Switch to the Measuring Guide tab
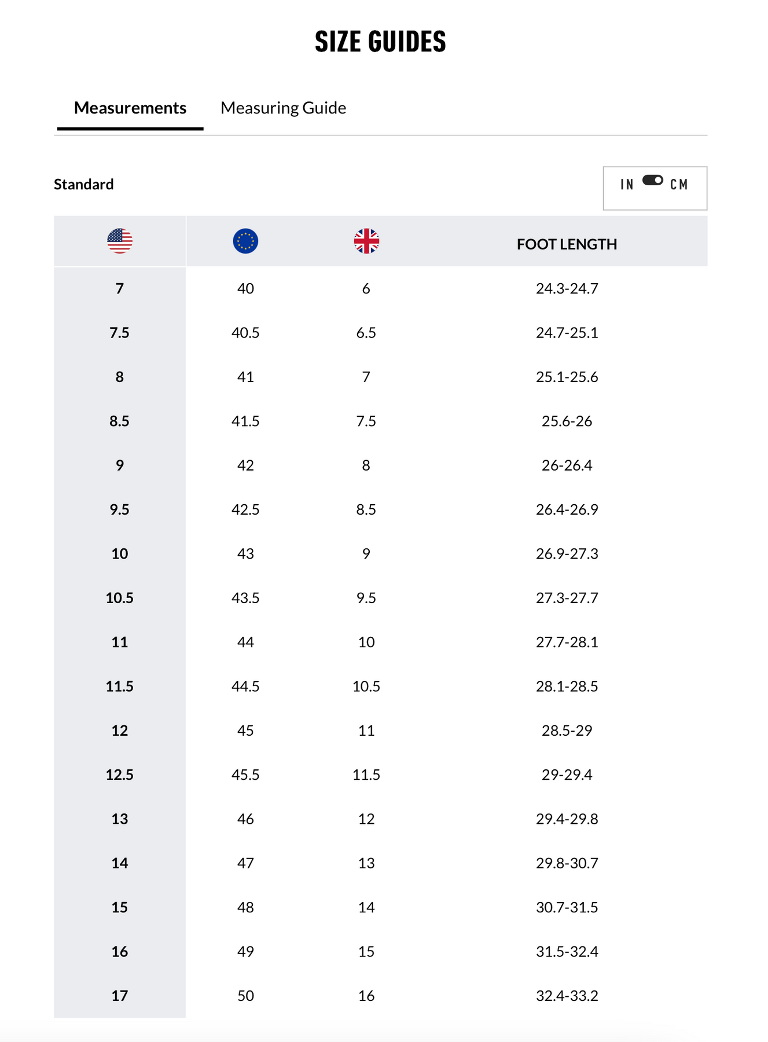 pos(283,108)
